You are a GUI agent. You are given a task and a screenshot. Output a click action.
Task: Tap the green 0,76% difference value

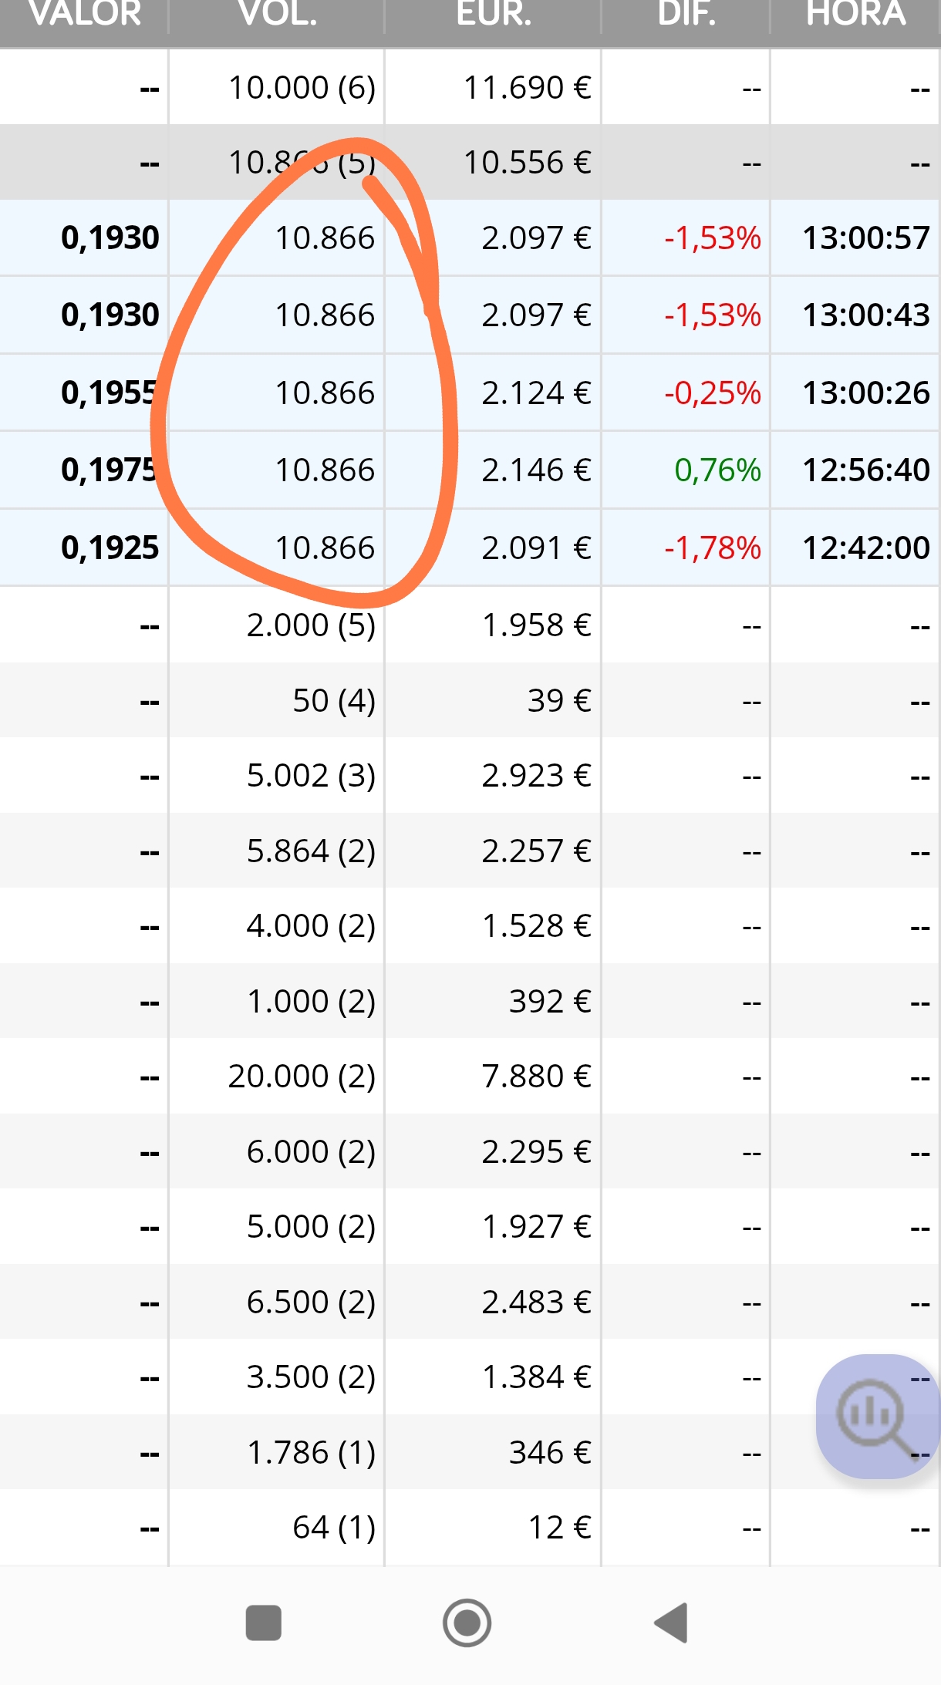(x=717, y=470)
